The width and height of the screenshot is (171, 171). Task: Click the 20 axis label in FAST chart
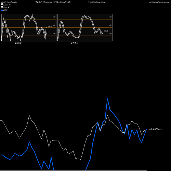tap(54, 33)
